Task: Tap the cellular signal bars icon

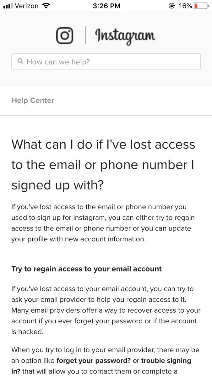Action: tap(7, 6)
